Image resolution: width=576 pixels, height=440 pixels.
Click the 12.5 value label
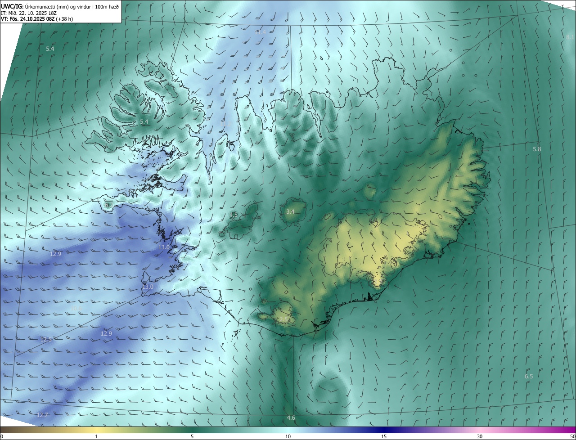[x=46, y=339]
